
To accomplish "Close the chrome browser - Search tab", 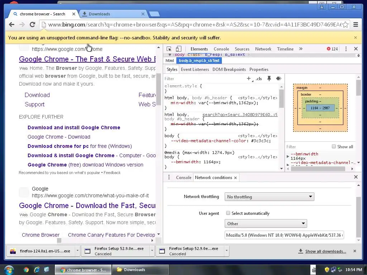I will pyautogui.click(x=74, y=14).
